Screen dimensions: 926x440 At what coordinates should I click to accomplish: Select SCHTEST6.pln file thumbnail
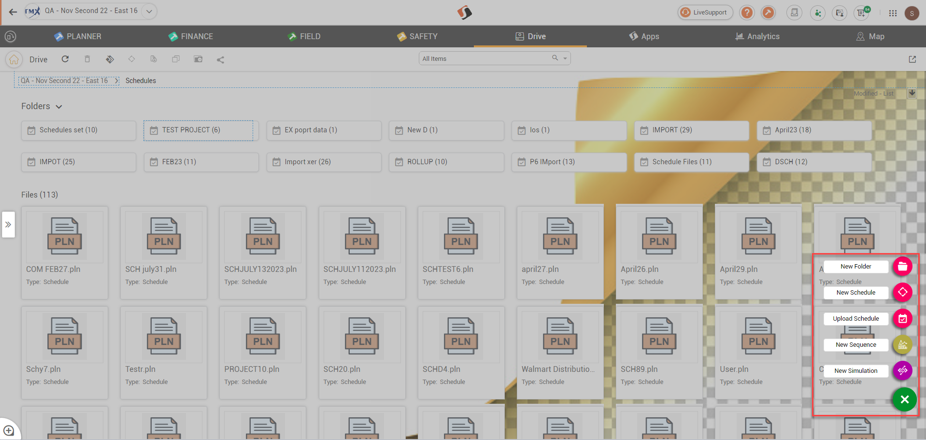tap(461, 237)
